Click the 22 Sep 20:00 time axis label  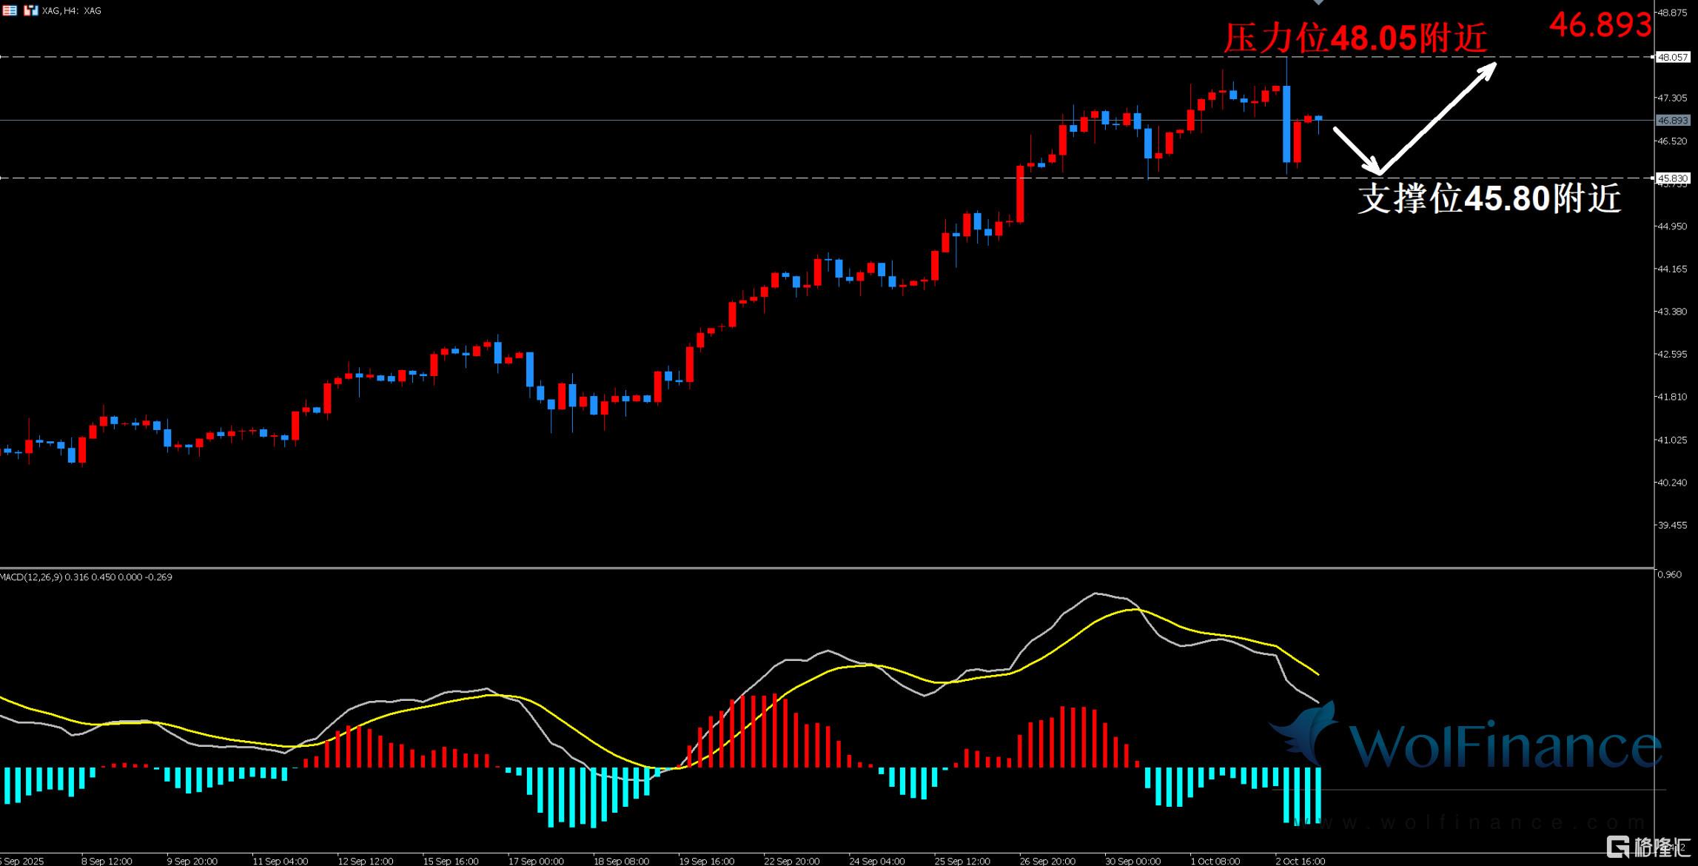[791, 861]
